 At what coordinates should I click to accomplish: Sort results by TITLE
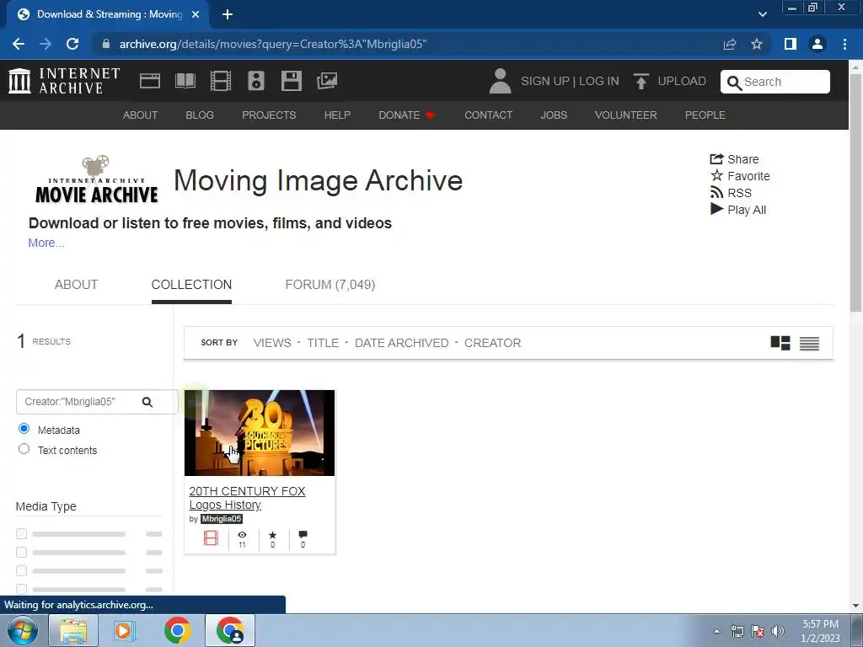click(x=323, y=343)
